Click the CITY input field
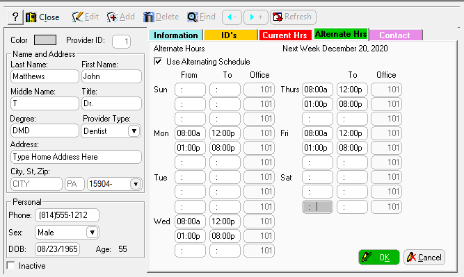The image size is (464, 277). pos(36,184)
